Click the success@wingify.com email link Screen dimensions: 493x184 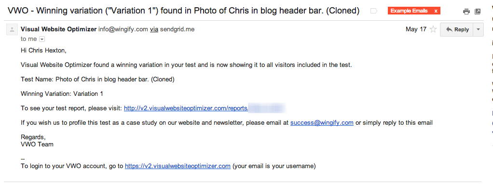click(322, 123)
